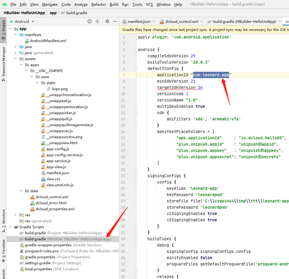Collapse the manifests folder
This screenshot has width=289, height=279.
tap(16, 35)
